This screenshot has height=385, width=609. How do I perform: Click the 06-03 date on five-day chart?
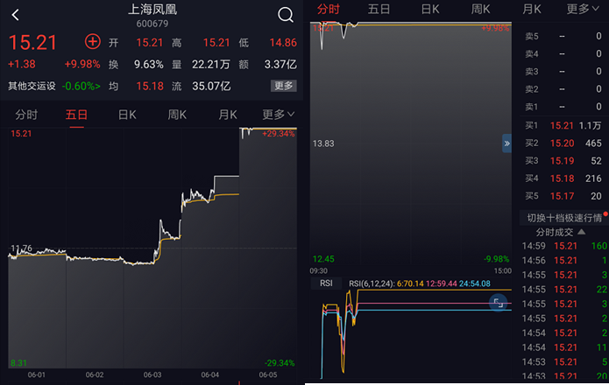[152, 374]
